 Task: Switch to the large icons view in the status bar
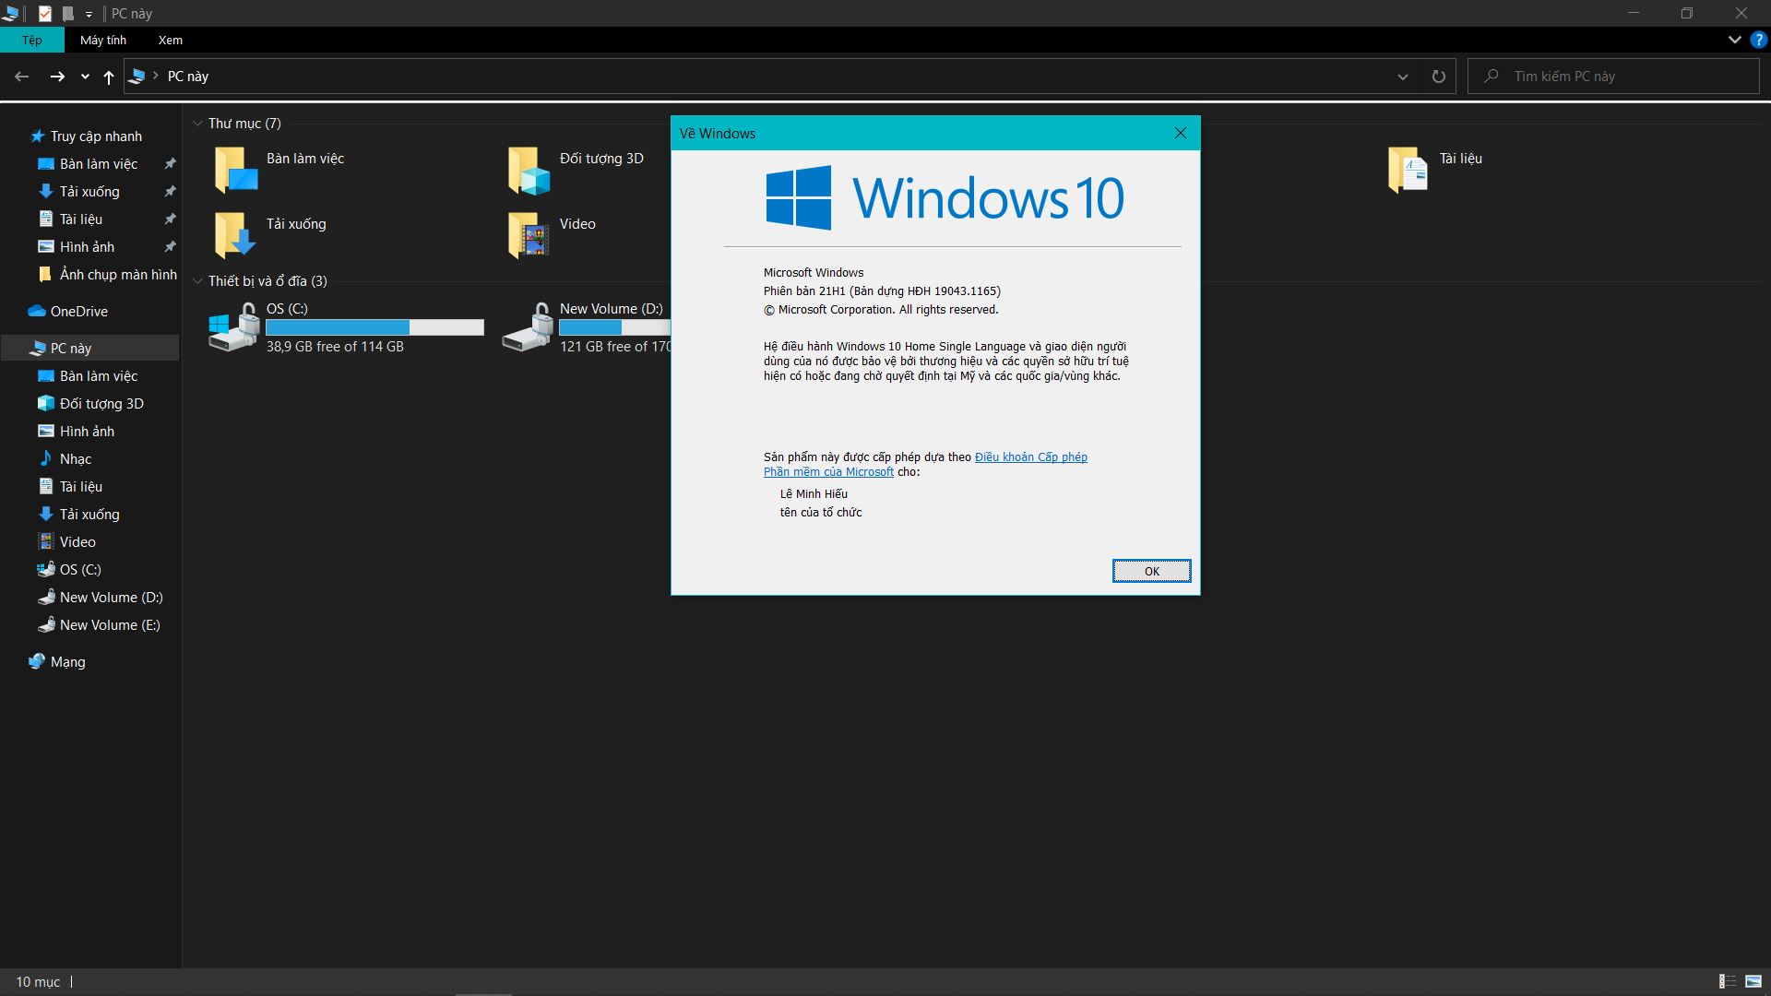point(1753,981)
